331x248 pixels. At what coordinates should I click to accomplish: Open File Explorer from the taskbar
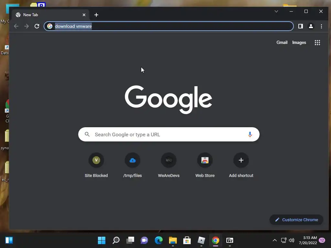point(173,240)
